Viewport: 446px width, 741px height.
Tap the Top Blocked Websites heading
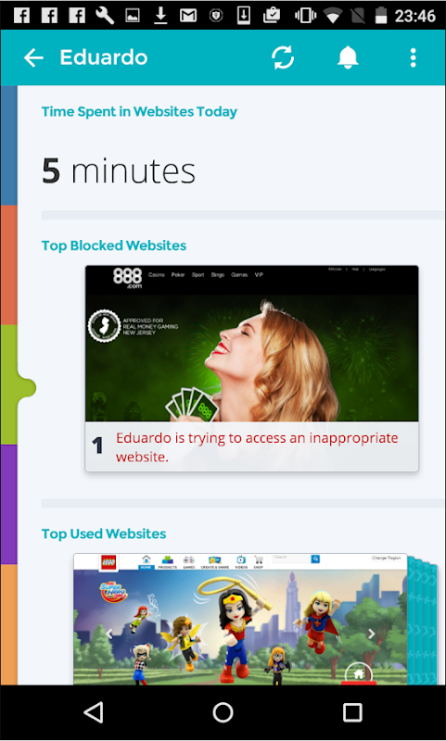[113, 245]
